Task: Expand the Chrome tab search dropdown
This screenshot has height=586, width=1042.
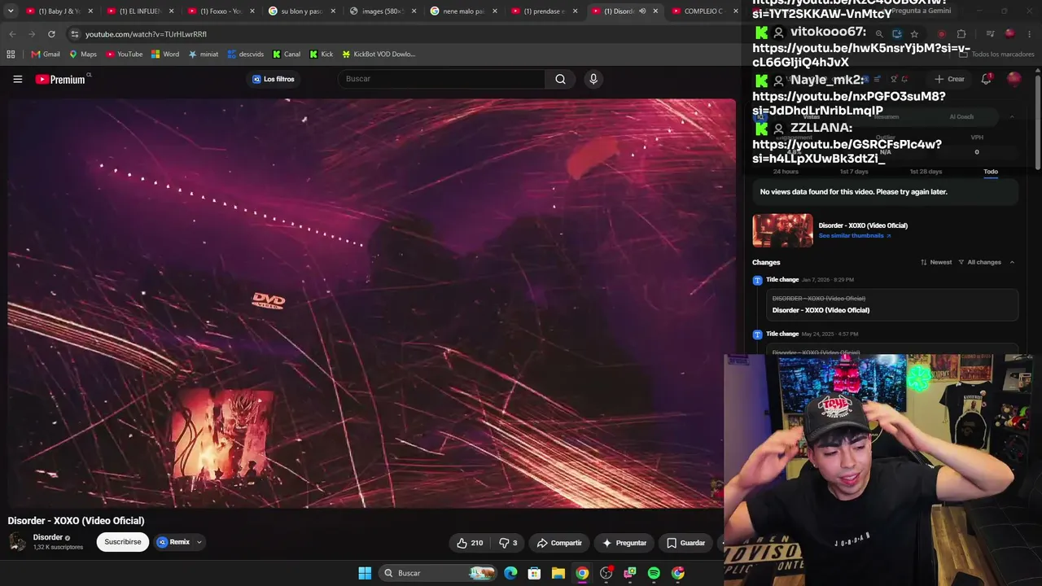Action: [11, 11]
